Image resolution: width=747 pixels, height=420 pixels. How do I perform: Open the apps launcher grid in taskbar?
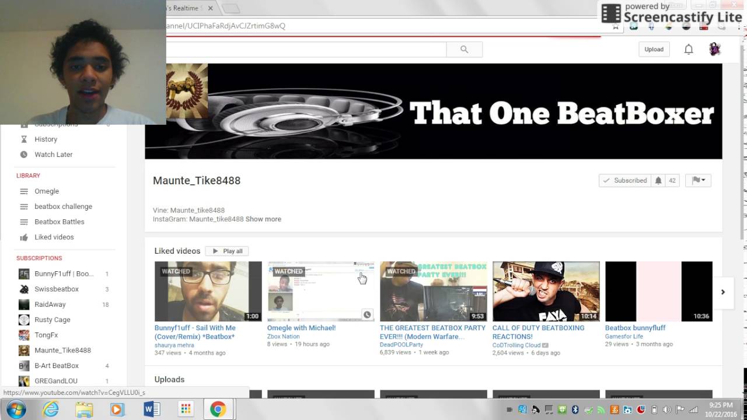click(185, 409)
